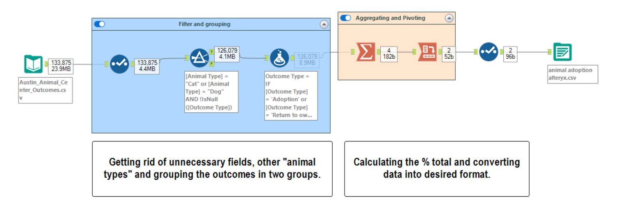The image size is (619, 206).
Task: Select the comment about calculating % total
Action: [436, 168]
